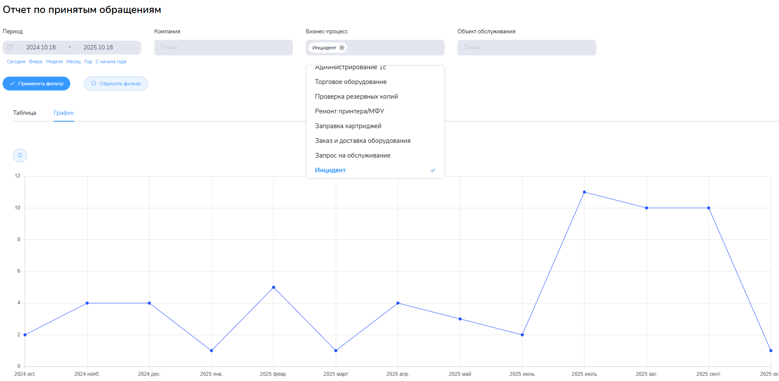Image resolution: width=779 pixels, height=381 pixels.
Task: Select the График tab
Action: [64, 113]
